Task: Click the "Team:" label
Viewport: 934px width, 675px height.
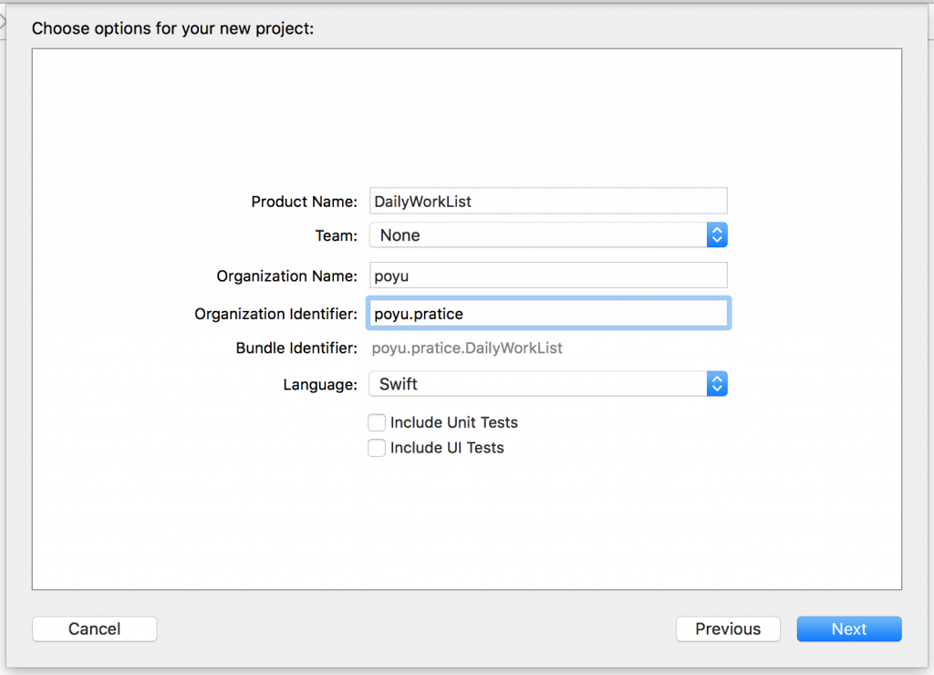Action: 336,235
